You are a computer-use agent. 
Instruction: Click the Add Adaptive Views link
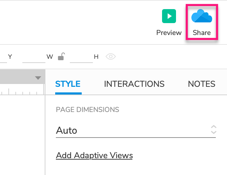pos(94,155)
